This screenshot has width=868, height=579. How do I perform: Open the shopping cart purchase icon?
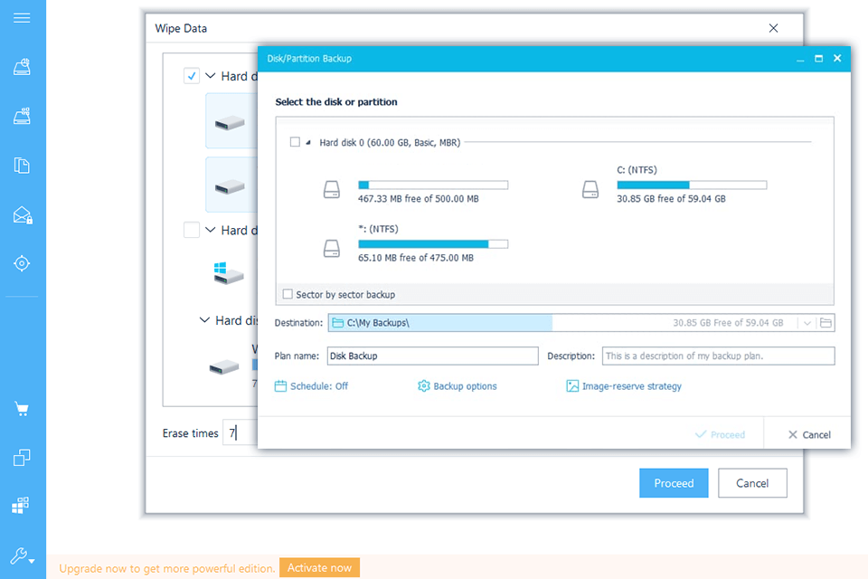tap(23, 409)
